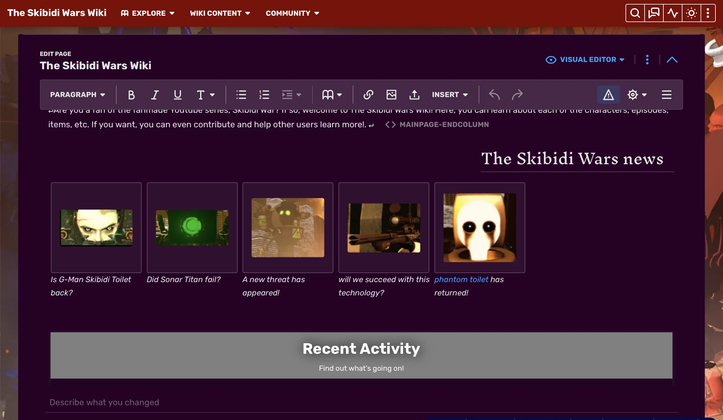
Task: Insert a bulleted list
Action: tap(241, 95)
